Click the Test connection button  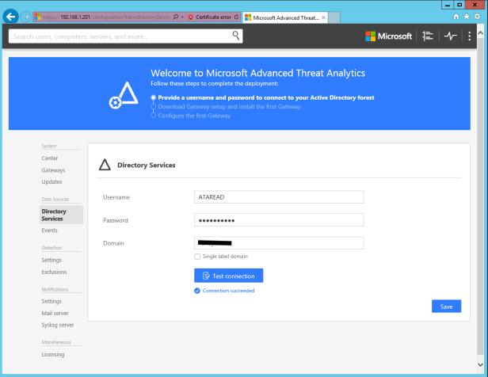228,276
